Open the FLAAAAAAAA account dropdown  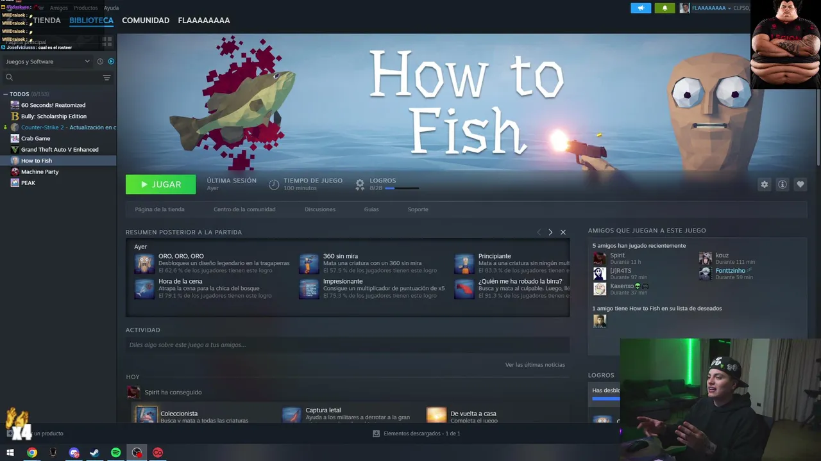711,8
